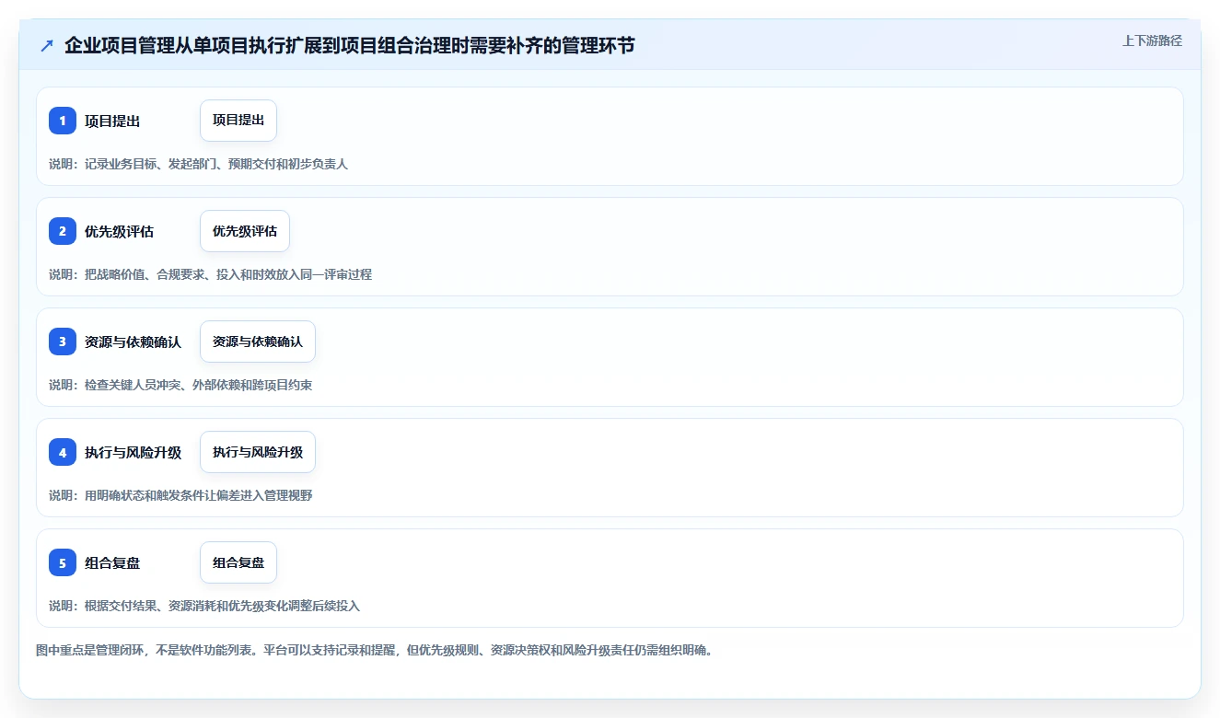Click the description 检查关键人员冲突
The width and height of the screenshot is (1220, 718).
pyautogui.click(x=180, y=385)
